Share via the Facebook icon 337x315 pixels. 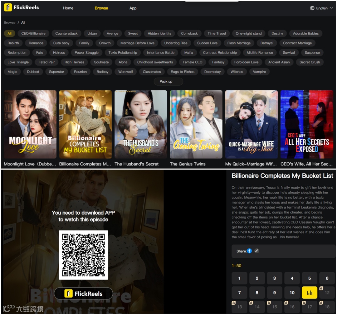click(x=249, y=251)
